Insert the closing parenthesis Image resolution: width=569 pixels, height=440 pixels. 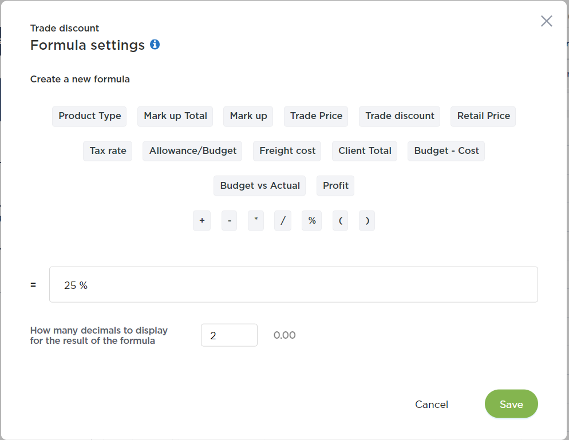tap(367, 220)
